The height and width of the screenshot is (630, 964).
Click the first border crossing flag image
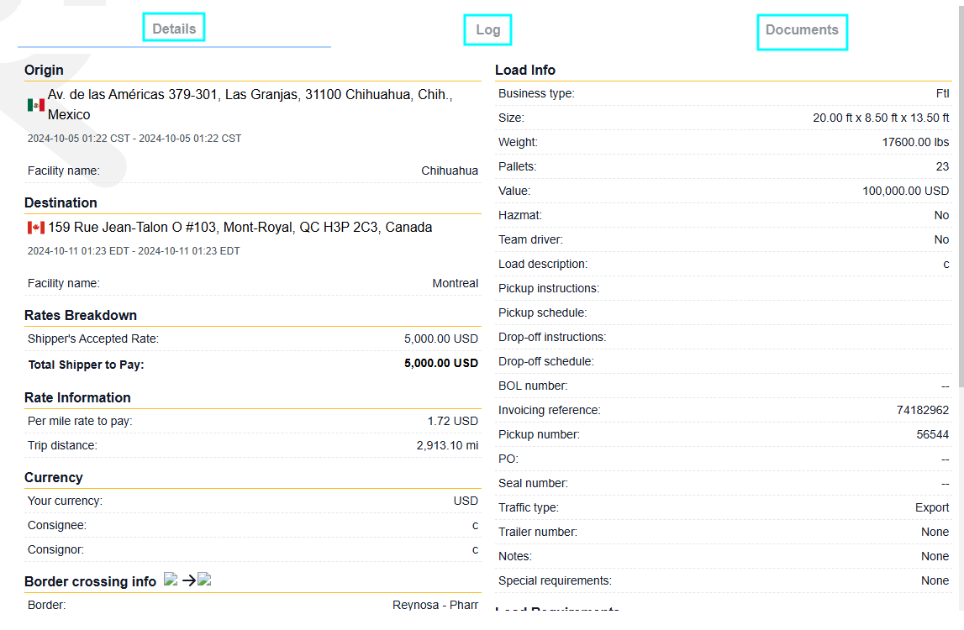pos(171,579)
